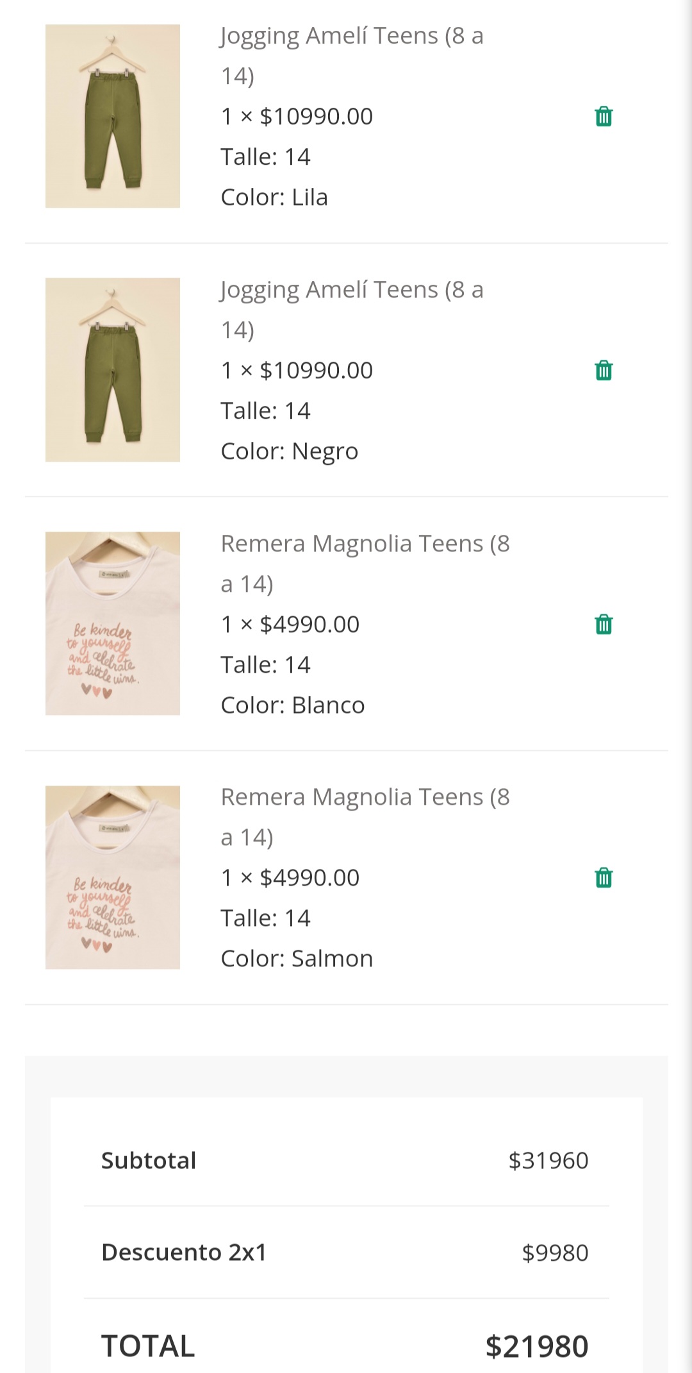This screenshot has height=1373, width=692.
Task: Click the Descuento 2x1 label
Action: (x=184, y=1252)
